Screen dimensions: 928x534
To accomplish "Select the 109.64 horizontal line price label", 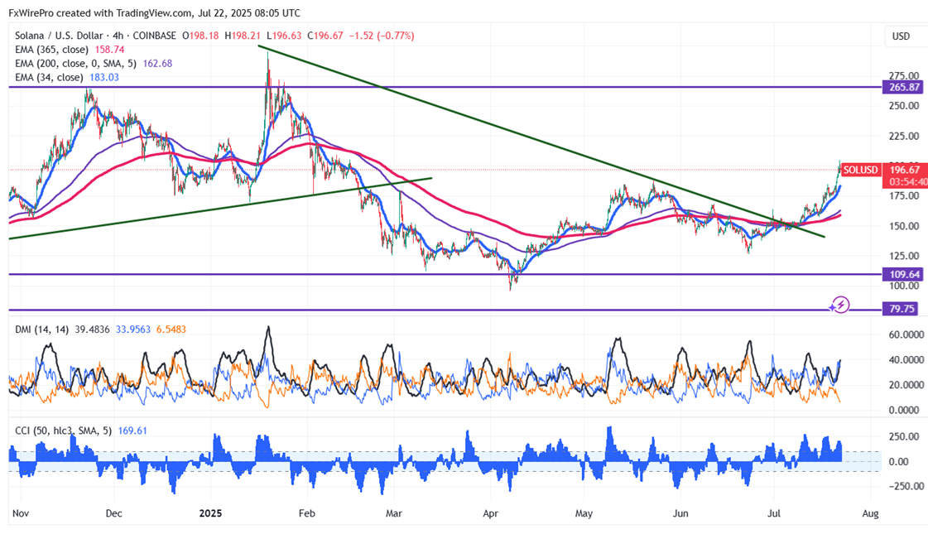I will [x=904, y=274].
